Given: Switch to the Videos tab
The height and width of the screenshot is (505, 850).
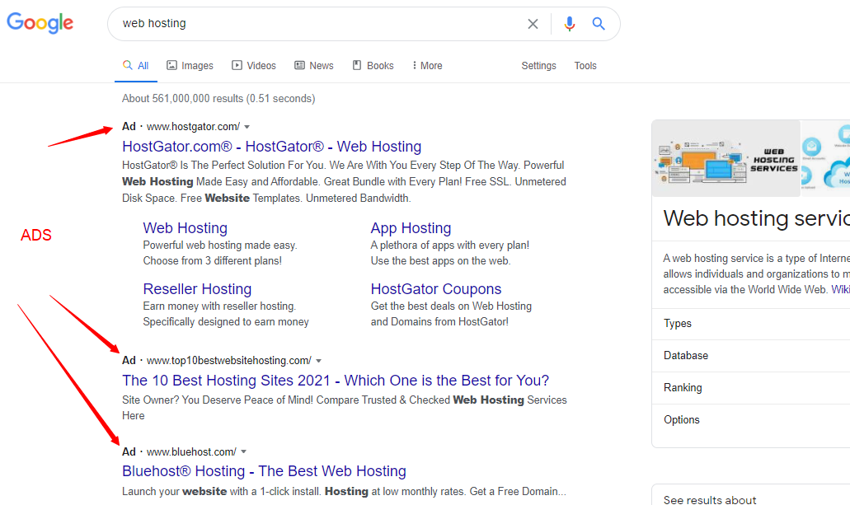Looking at the screenshot, I should point(254,66).
